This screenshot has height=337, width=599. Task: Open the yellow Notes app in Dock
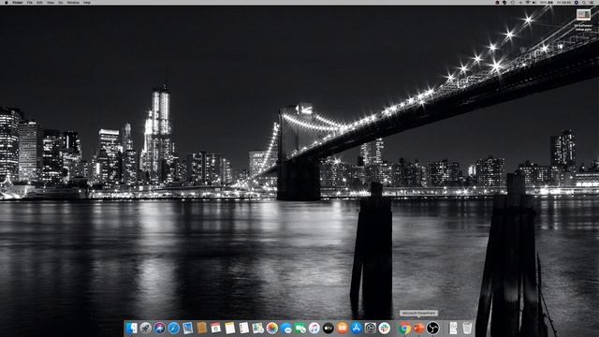point(229,328)
